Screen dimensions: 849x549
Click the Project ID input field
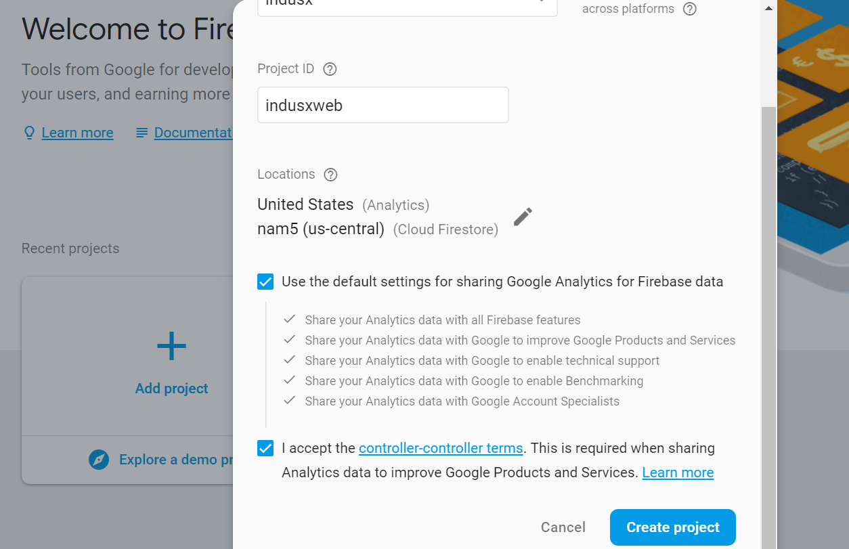point(383,105)
